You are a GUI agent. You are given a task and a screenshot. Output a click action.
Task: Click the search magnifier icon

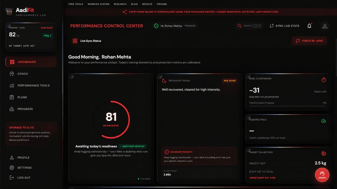tap(239, 26)
